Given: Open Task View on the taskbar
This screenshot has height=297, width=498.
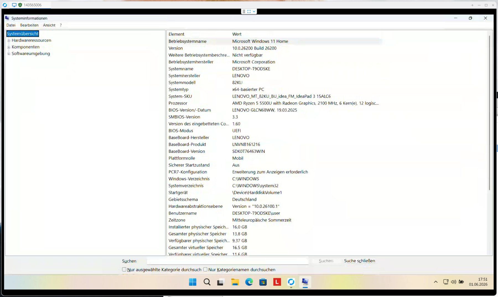Looking at the screenshot, I should tap(220, 282).
